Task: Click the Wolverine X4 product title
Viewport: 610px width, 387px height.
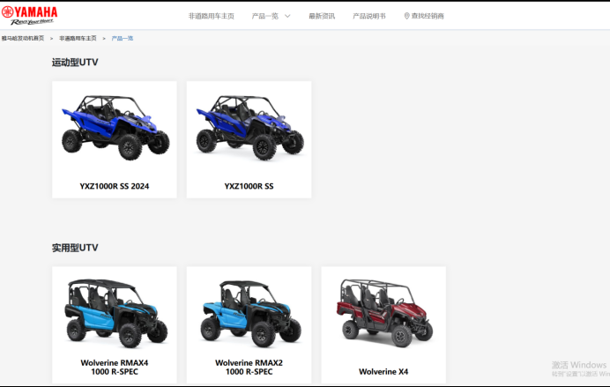Action: point(383,372)
